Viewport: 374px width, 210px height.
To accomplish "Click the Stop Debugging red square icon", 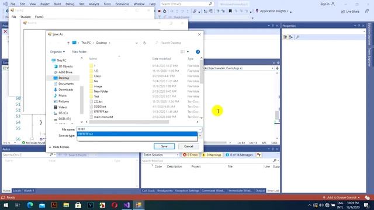I will (160, 11).
